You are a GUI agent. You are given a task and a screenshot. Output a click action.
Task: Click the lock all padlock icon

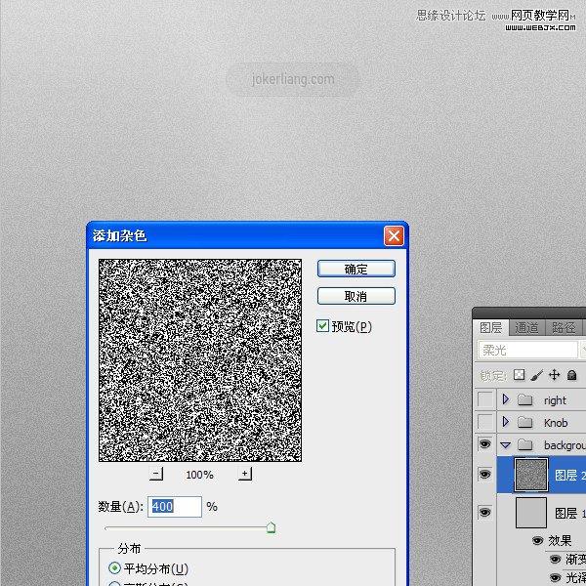coord(572,375)
